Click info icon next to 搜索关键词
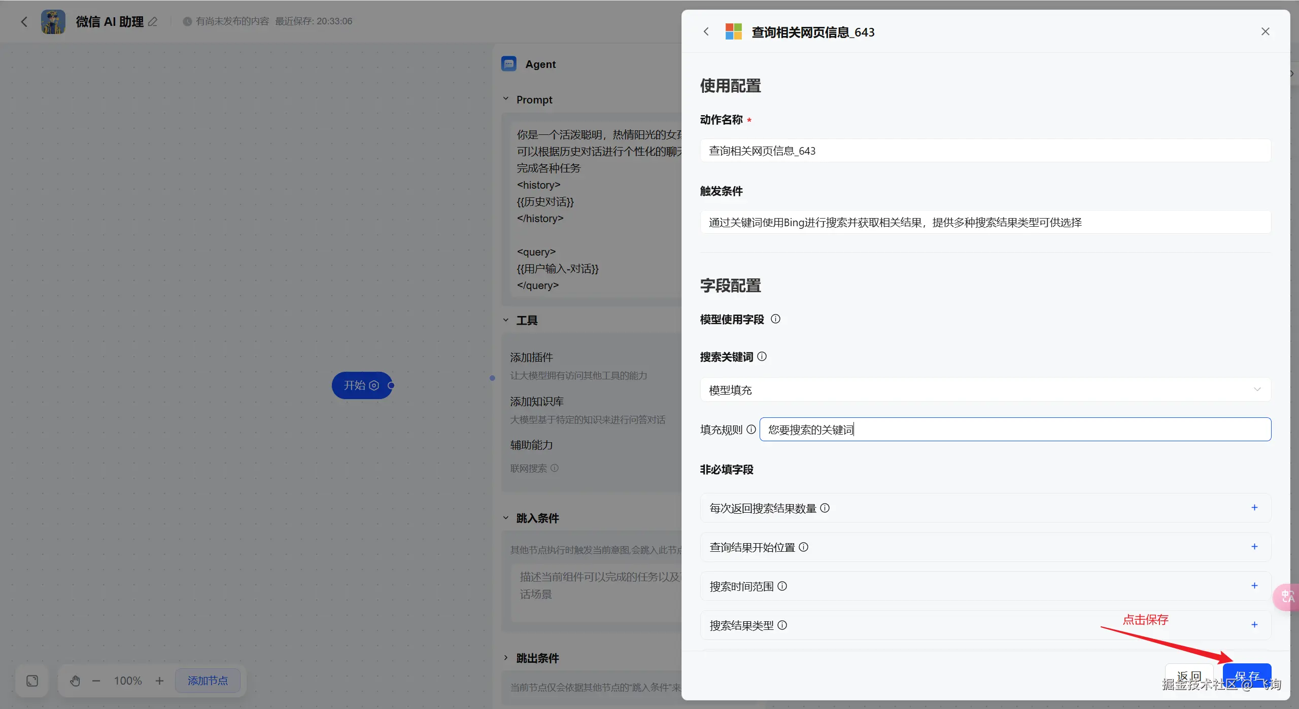This screenshot has width=1299, height=709. (762, 357)
